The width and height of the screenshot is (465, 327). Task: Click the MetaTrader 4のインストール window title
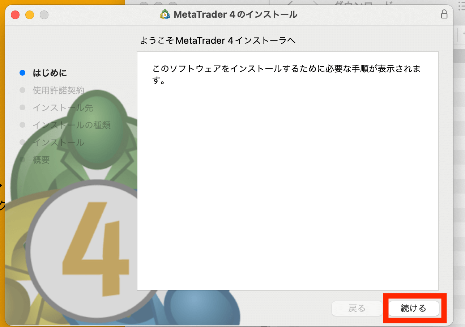click(235, 14)
